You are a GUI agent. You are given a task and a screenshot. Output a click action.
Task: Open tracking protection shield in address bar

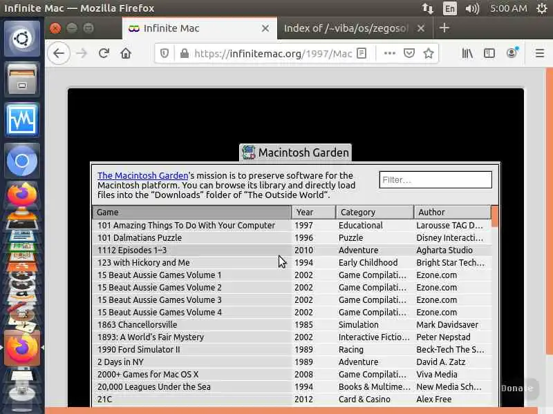click(x=165, y=54)
